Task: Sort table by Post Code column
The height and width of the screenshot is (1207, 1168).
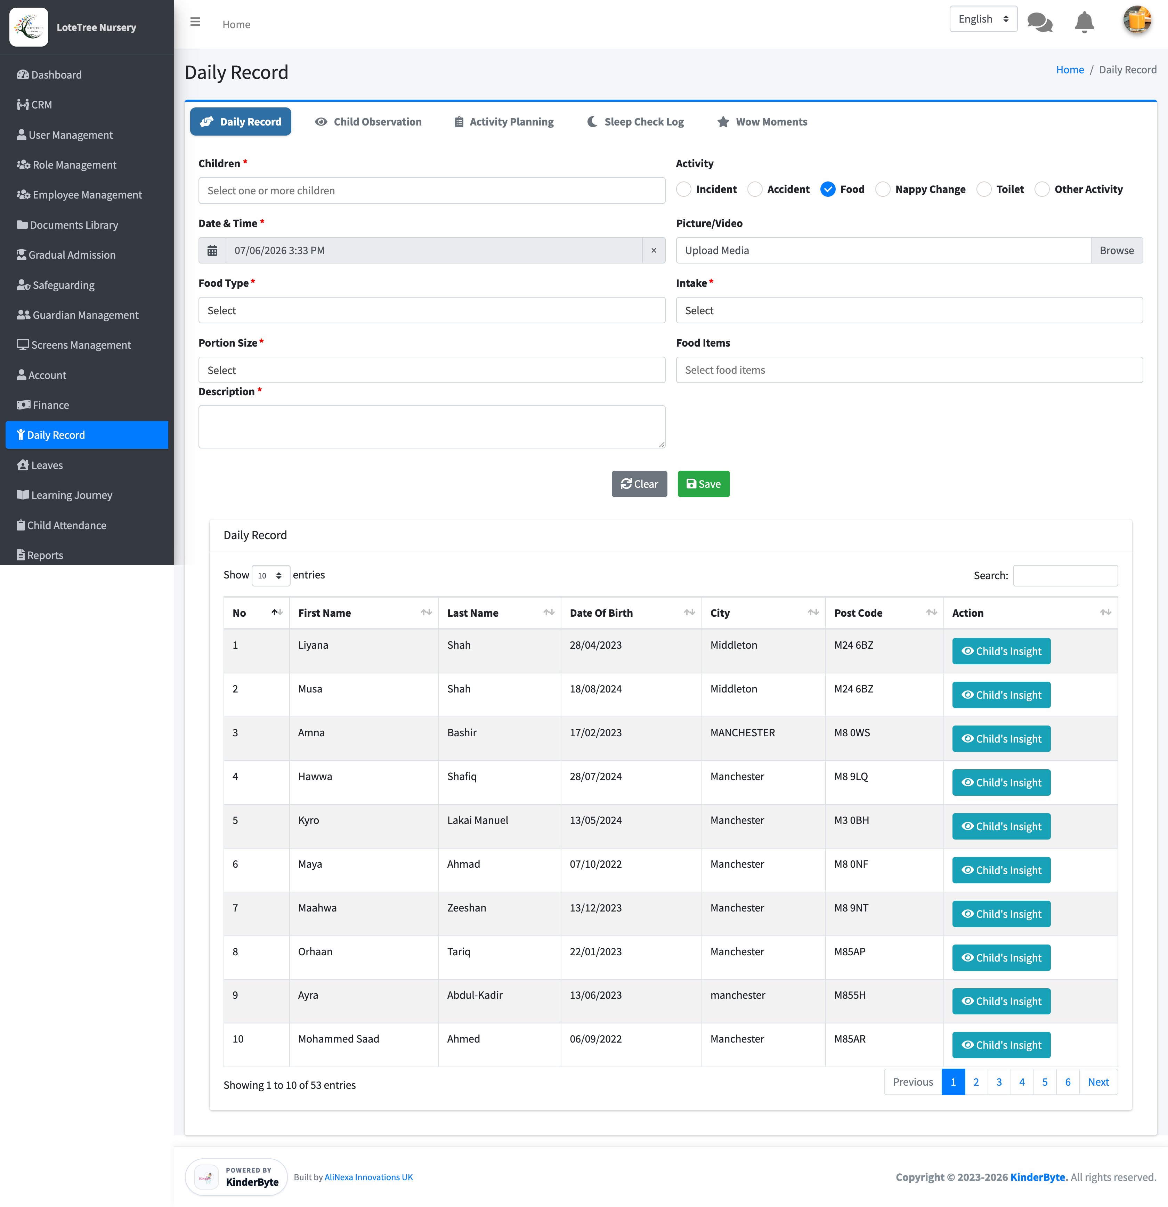Action: click(x=884, y=613)
